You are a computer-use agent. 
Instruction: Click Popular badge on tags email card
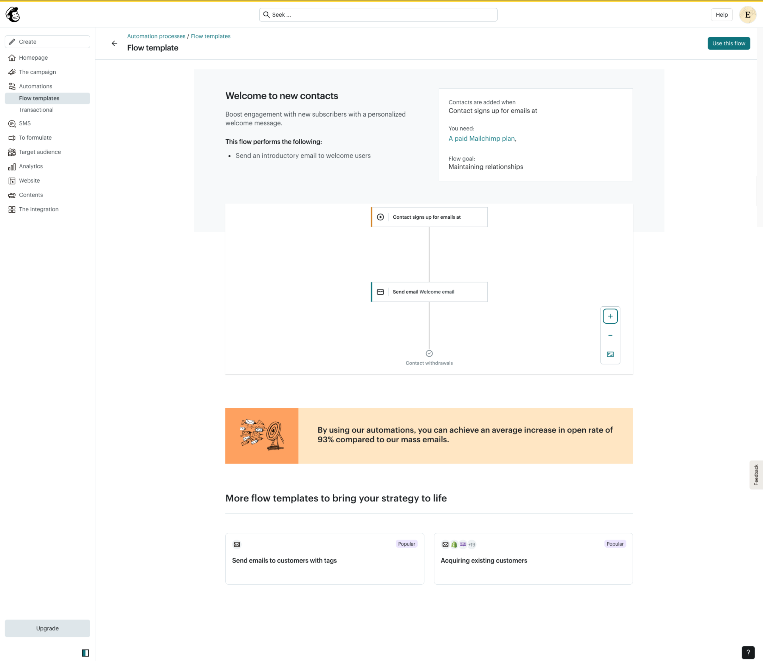pos(406,544)
